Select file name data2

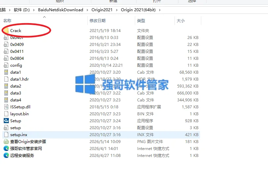16,86
